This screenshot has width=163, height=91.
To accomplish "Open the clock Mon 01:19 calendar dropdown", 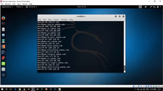I will pyautogui.click(x=81, y=7).
